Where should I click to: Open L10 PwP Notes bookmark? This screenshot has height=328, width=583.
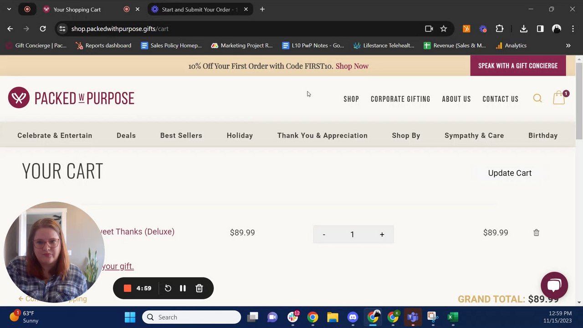(x=313, y=46)
